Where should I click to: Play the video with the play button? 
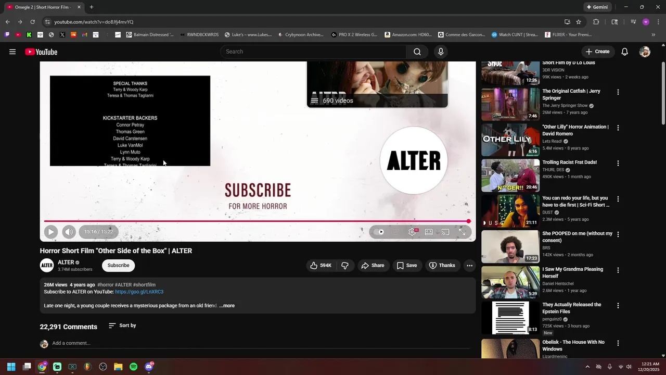[50, 232]
